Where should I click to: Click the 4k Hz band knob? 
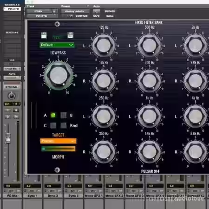(x=196, y=117)
